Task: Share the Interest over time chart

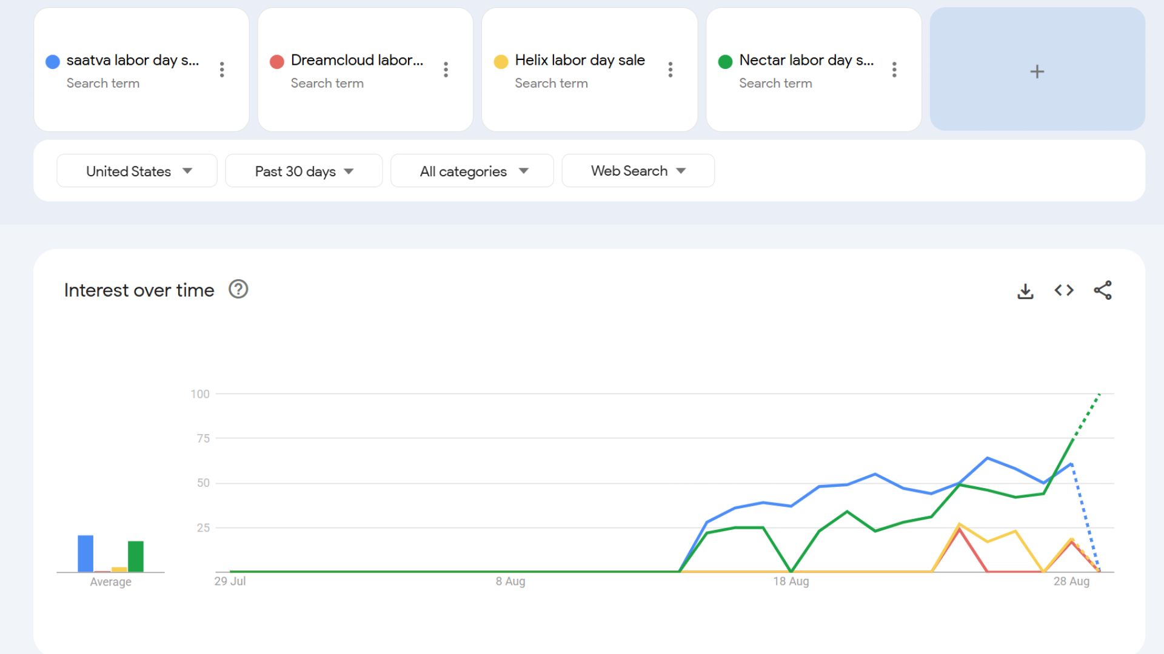Action: click(1103, 290)
